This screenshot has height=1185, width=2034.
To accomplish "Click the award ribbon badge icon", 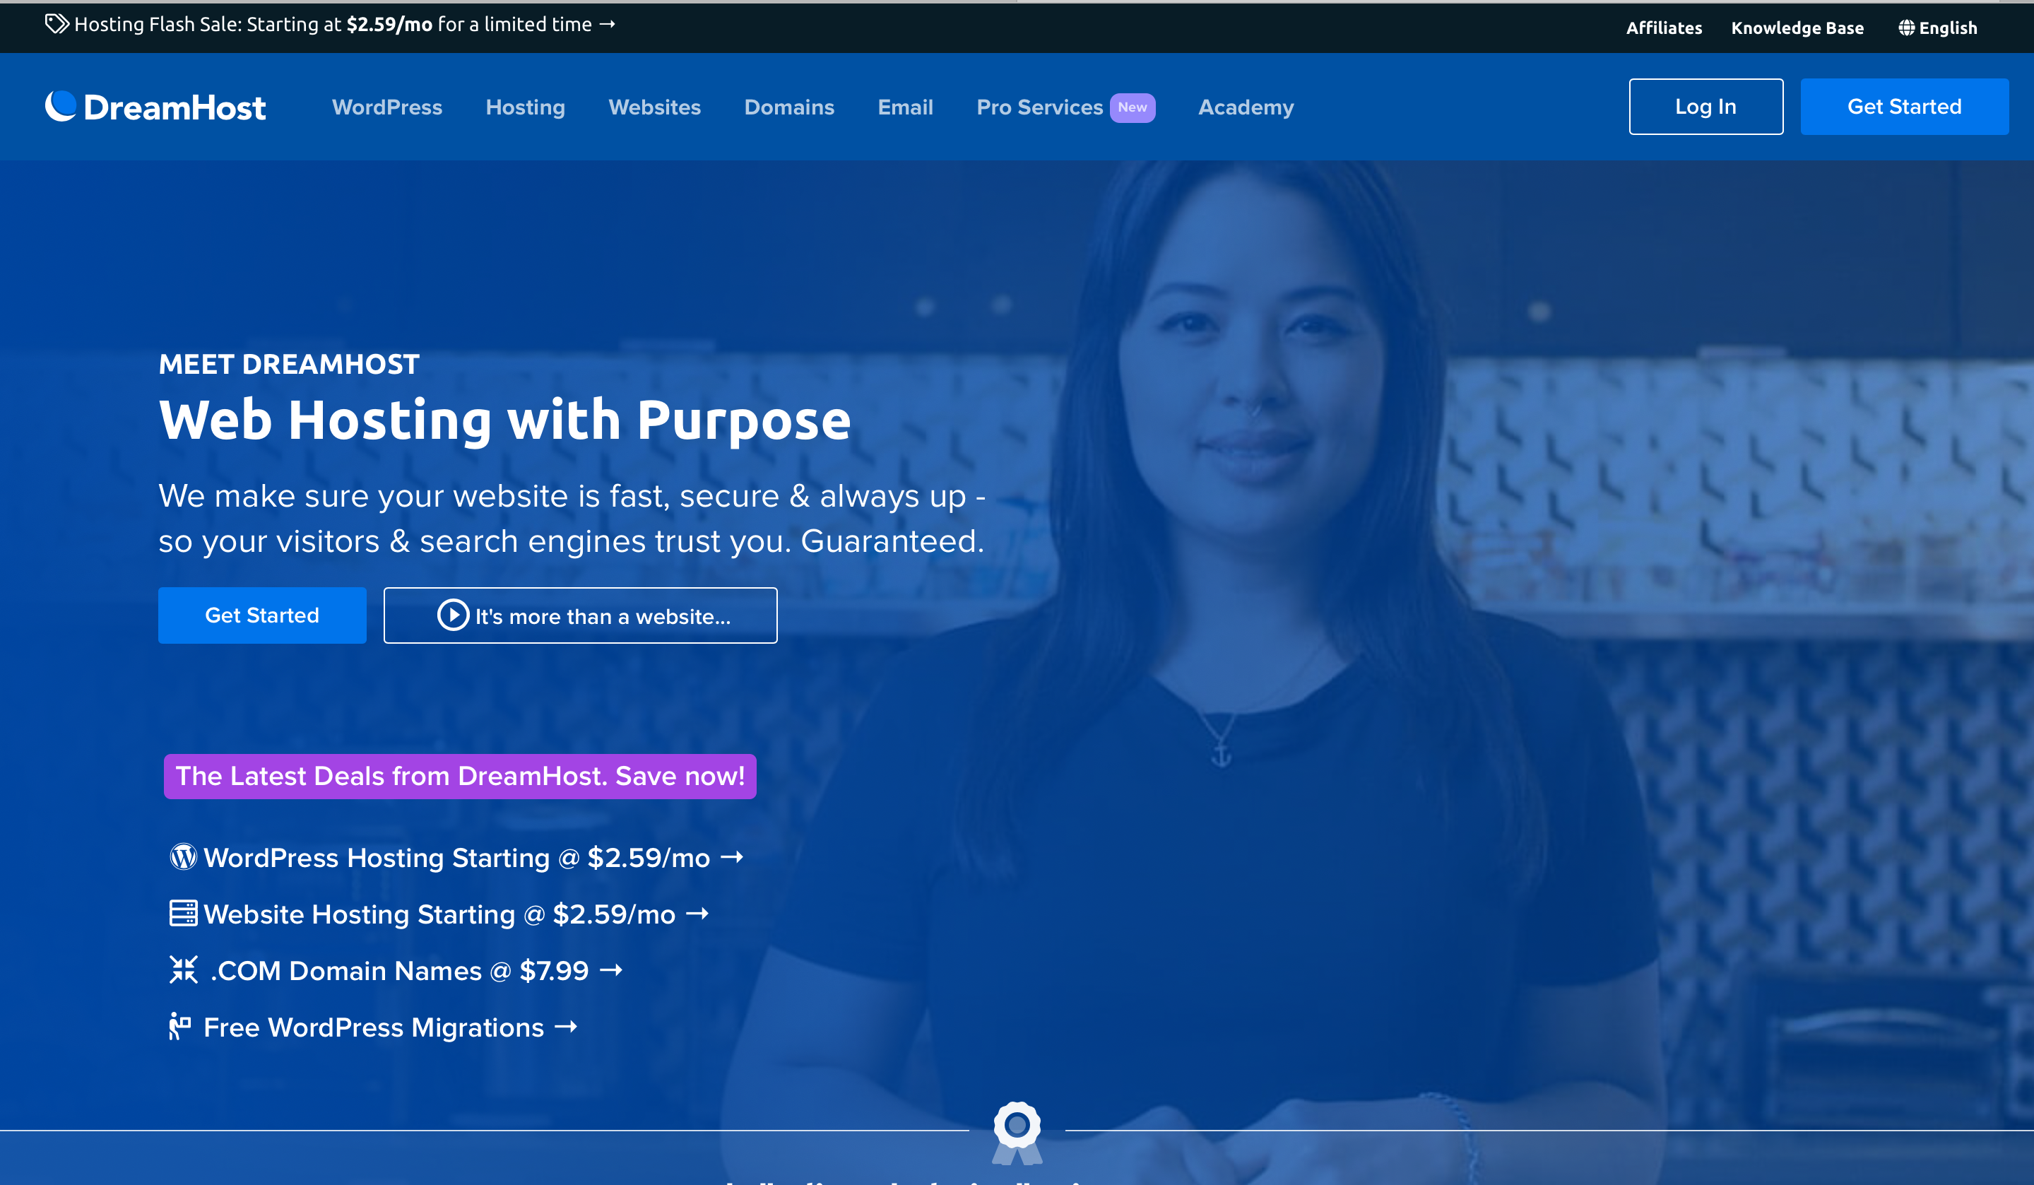I will [x=1017, y=1133].
